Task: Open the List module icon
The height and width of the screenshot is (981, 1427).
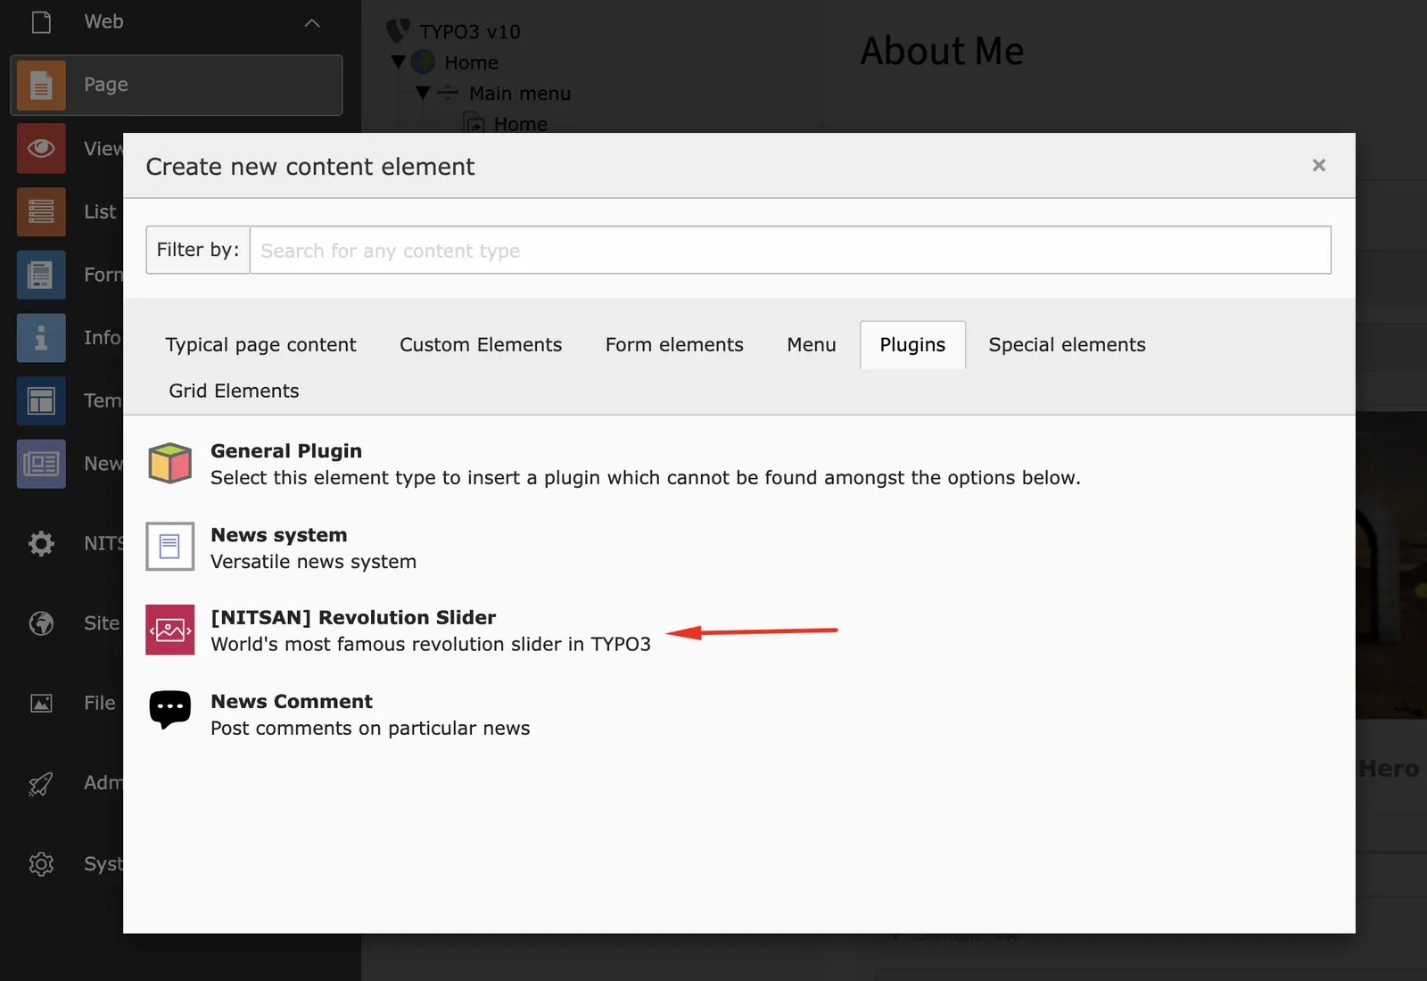Action: pos(41,211)
